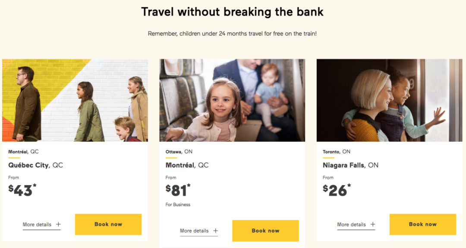
Task: Select the Québec City, QC destination title
Action: pyautogui.click(x=36, y=165)
